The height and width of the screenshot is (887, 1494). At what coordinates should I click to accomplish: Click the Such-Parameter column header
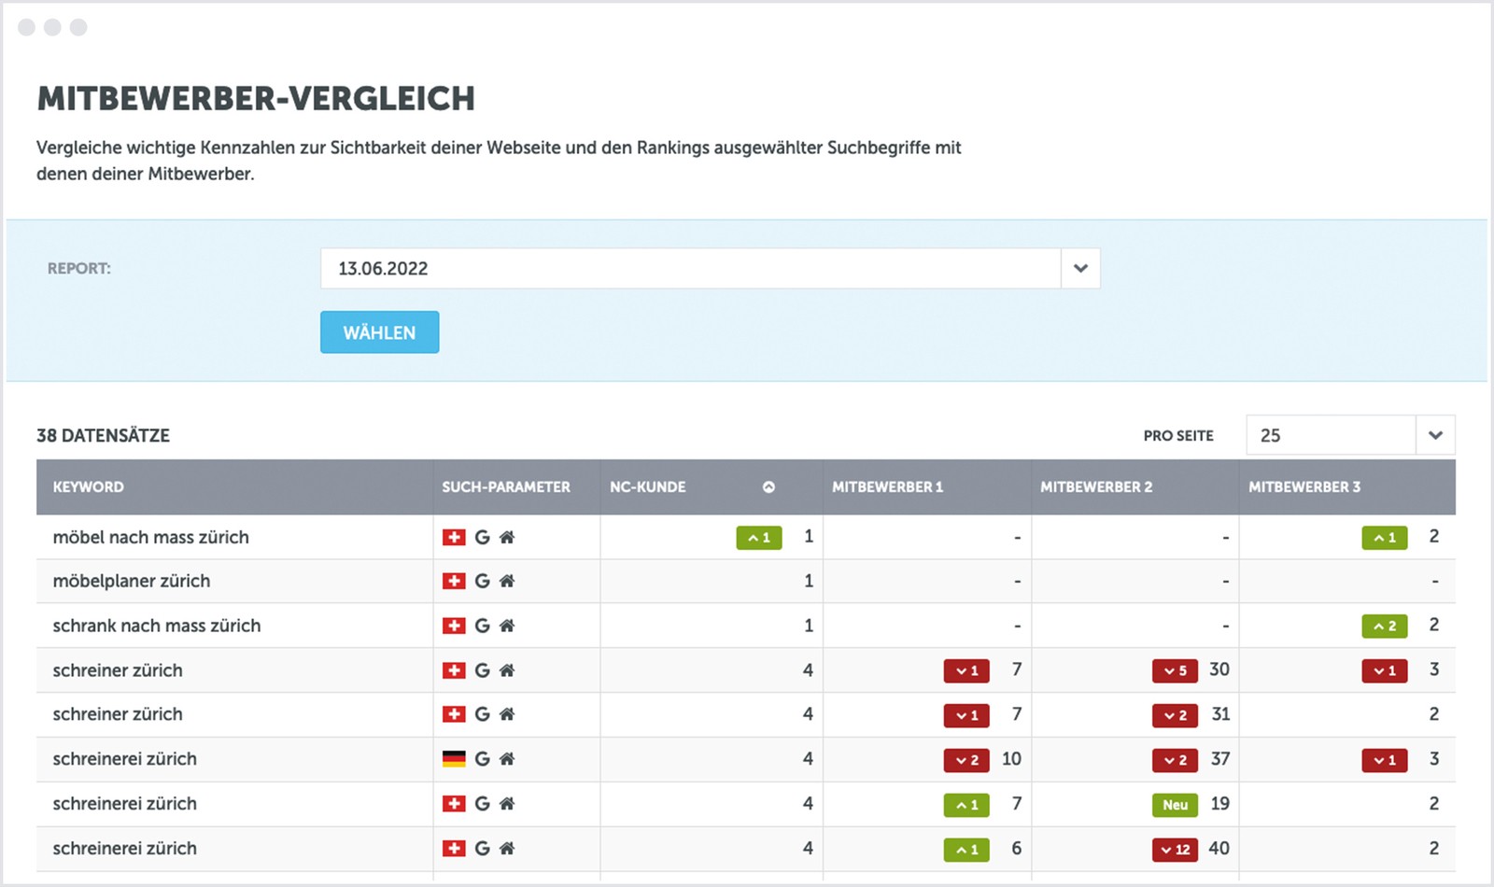point(506,486)
